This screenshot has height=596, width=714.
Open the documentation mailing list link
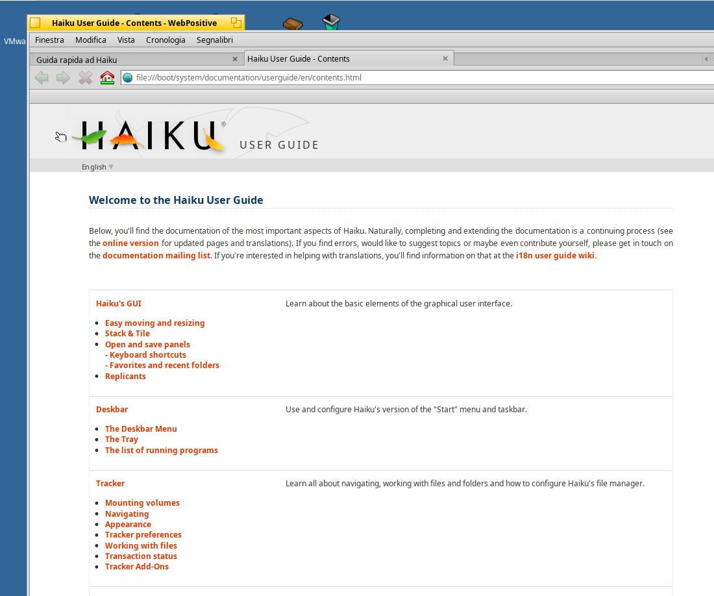click(x=156, y=255)
